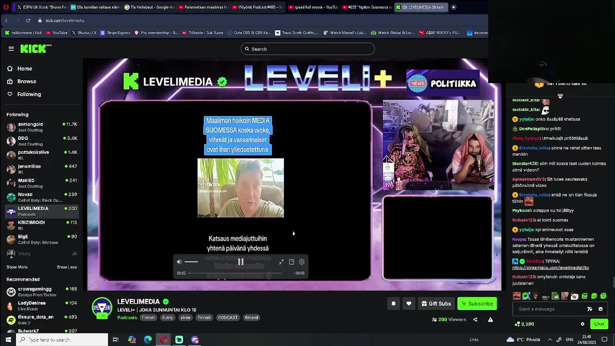Open the YouTube bookmark
The width and height of the screenshot is (615, 346).
pos(56,33)
